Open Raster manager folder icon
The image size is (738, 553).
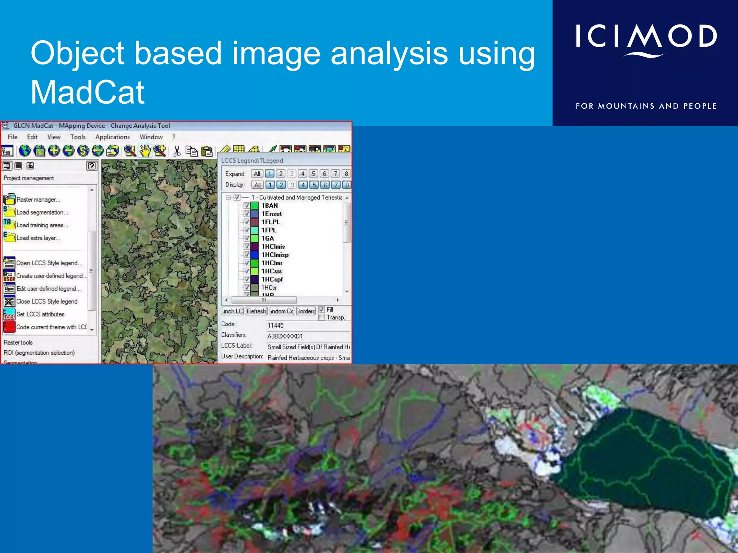9,199
